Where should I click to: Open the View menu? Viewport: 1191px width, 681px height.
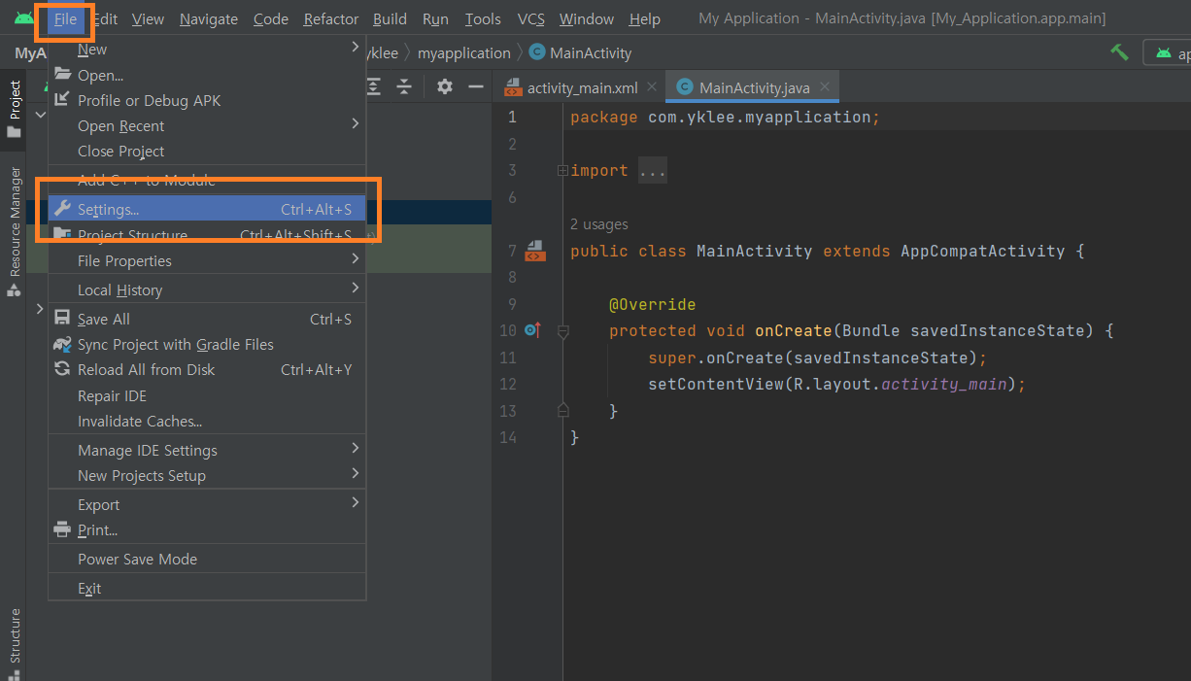tap(148, 19)
